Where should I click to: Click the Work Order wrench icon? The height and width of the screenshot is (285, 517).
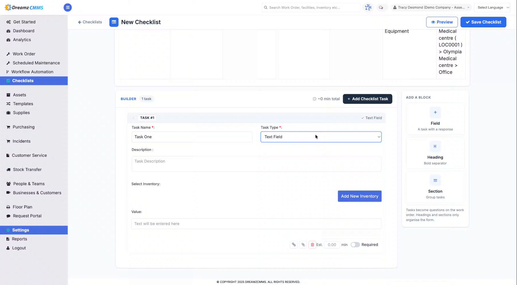point(8,54)
